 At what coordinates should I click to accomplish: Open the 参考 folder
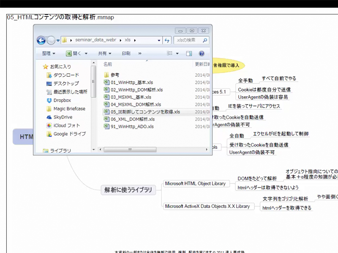114,75
